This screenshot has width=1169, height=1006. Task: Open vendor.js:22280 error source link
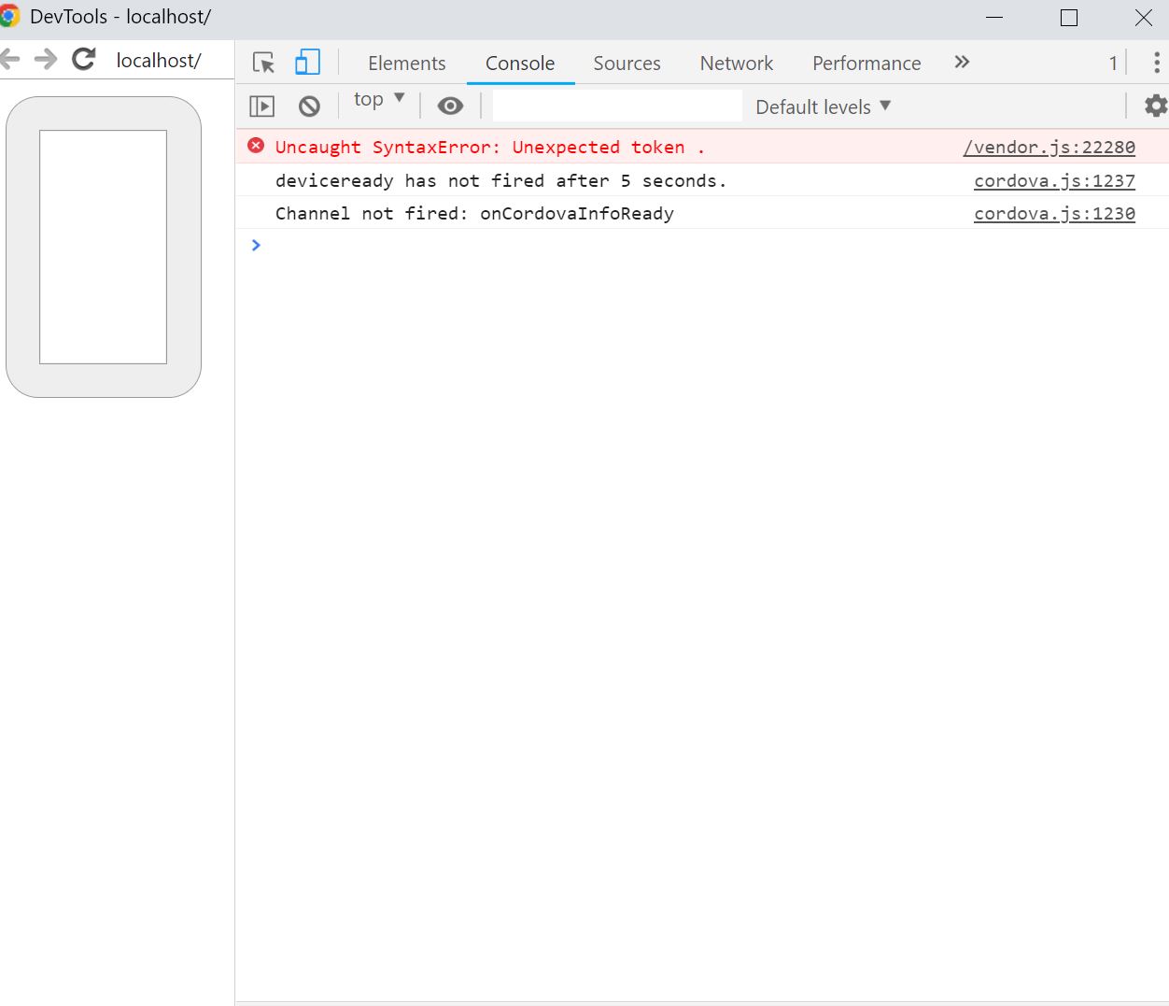point(1049,147)
